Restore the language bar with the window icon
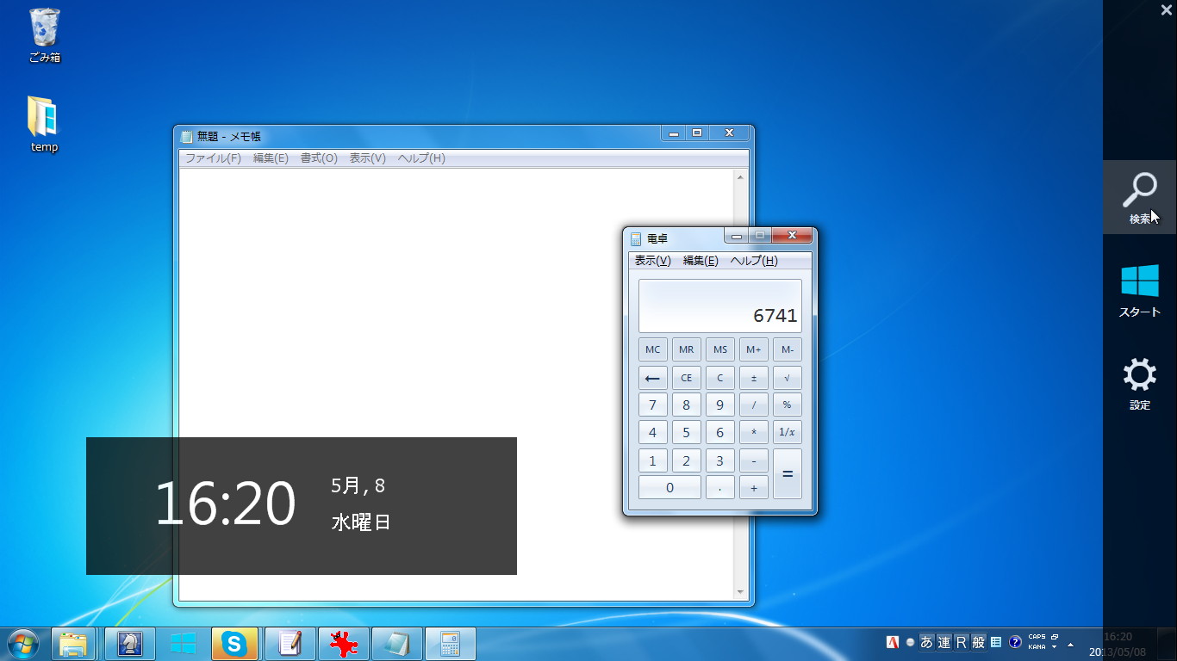1177x661 pixels. coord(1055,638)
